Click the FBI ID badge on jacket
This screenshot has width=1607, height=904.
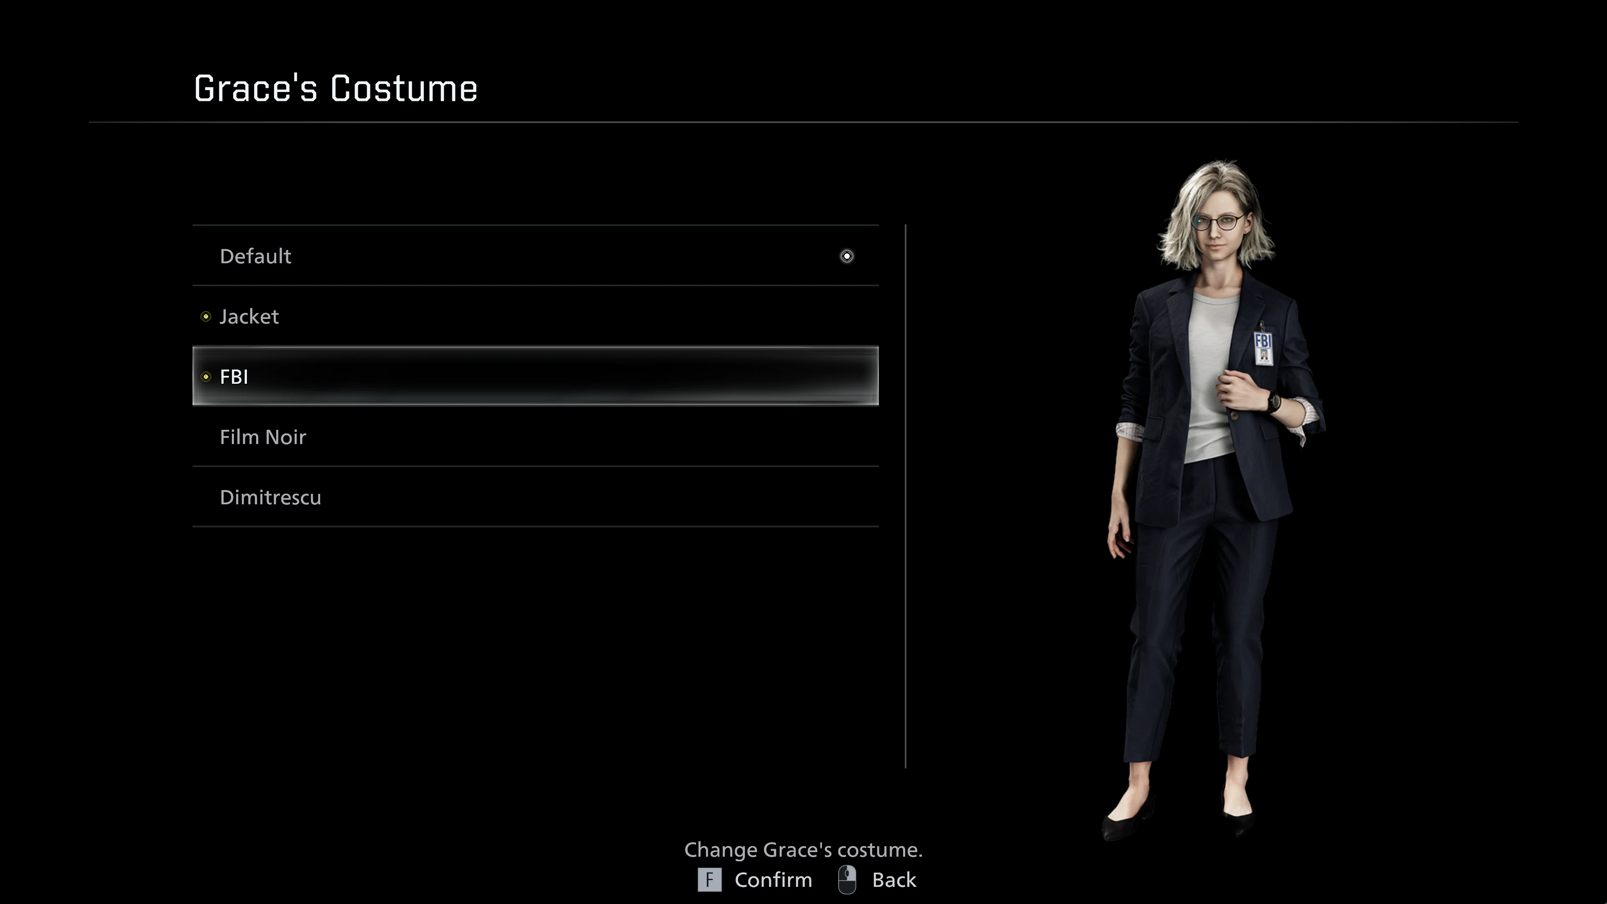click(1263, 348)
